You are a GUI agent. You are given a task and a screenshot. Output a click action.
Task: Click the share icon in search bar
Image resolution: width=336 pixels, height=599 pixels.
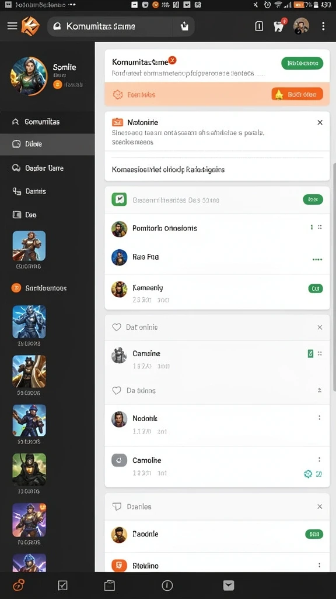(184, 26)
